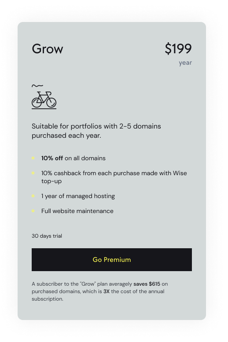The image size is (228, 342).
Task: Click the yellow bullet beside managed hosting
Action: pyautogui.click(x=33, y=196)
